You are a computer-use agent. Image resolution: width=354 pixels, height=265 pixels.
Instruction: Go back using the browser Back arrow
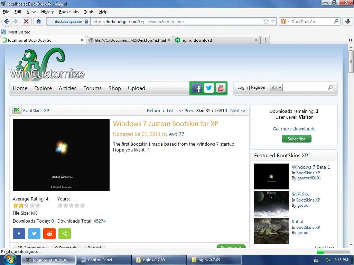[x=7, y=22]
